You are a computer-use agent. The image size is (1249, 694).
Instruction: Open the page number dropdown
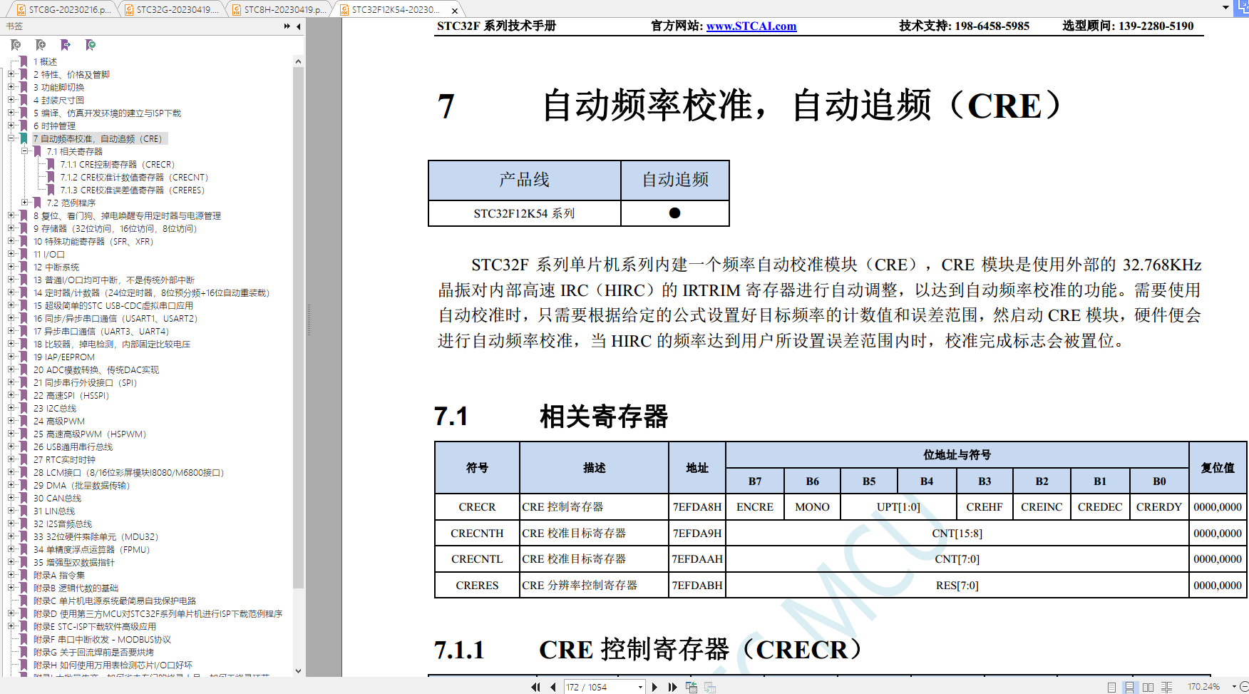640,687
